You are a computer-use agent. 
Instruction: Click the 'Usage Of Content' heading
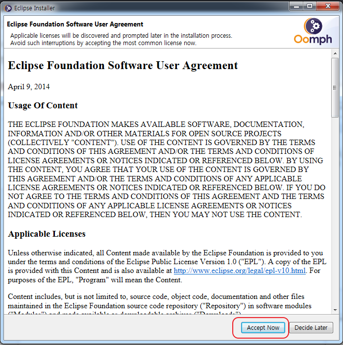tap(43, 105)
